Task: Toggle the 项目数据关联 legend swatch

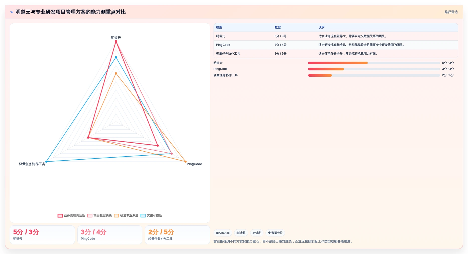Action: tap(90, 215)
